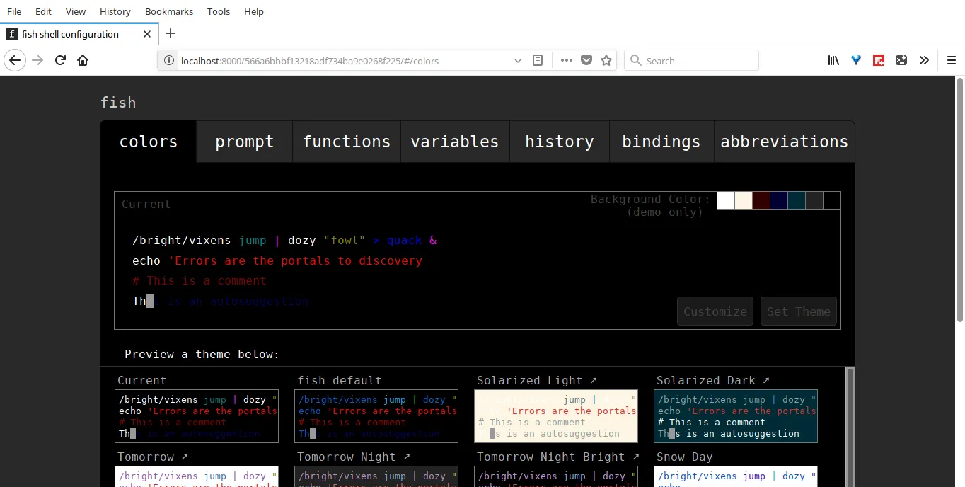Expand the address bar history dropdown
This screenshot has height=487, width=965.
519,61
